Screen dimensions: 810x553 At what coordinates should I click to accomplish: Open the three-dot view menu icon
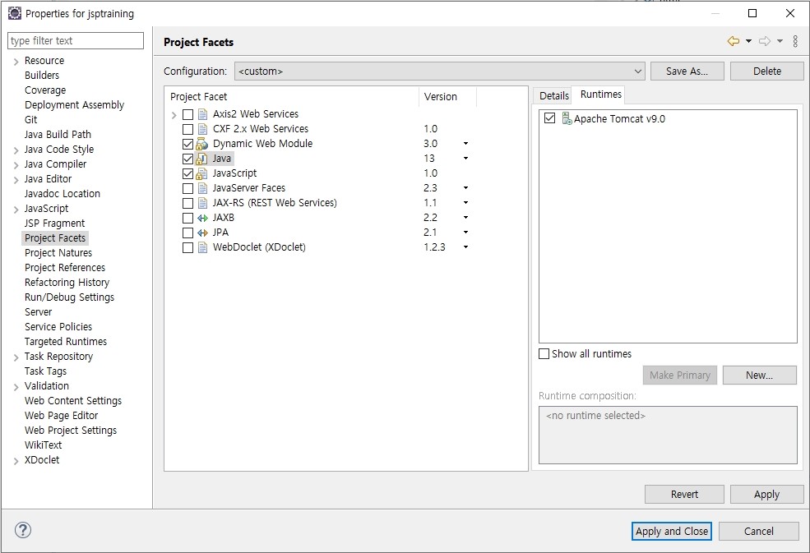pos(795,41)
